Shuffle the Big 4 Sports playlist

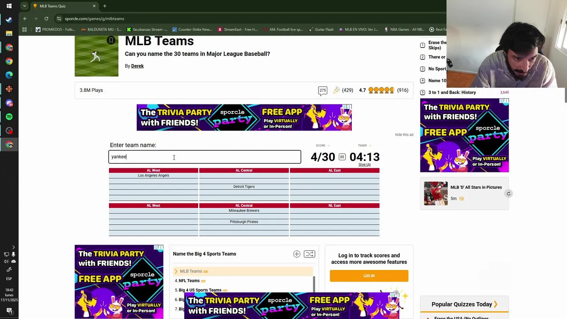click(x=309, y=254)
